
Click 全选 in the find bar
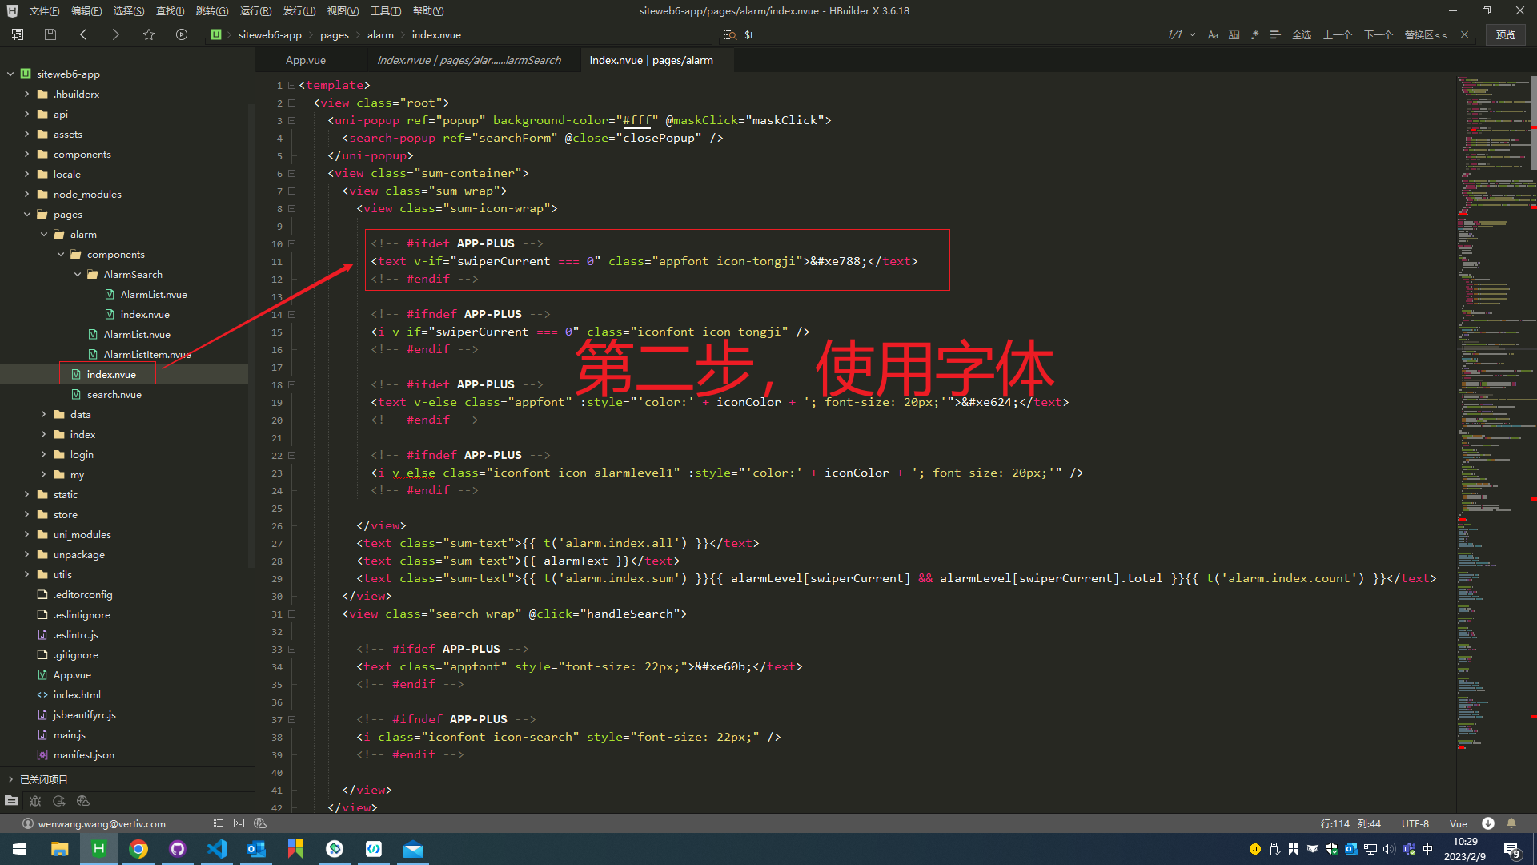[1302, 34]
